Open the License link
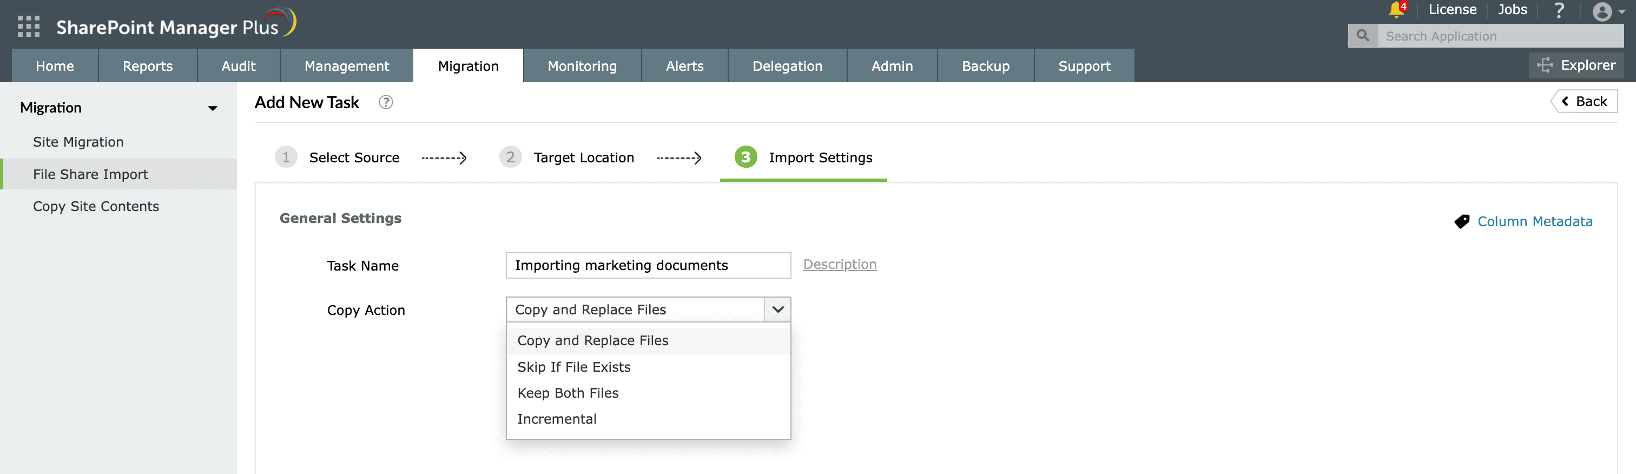This screenshot has width=1636, height=474. (1452, 10)
